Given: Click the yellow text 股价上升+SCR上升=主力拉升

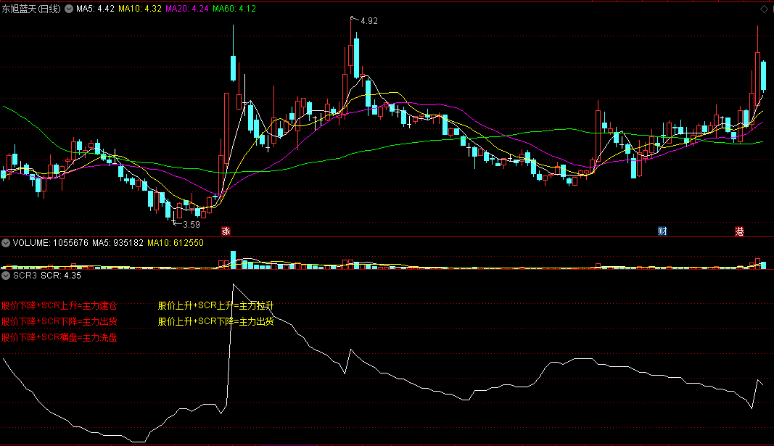Looking at the screenshot, I should pyautogui.click(x=215, y=306).
